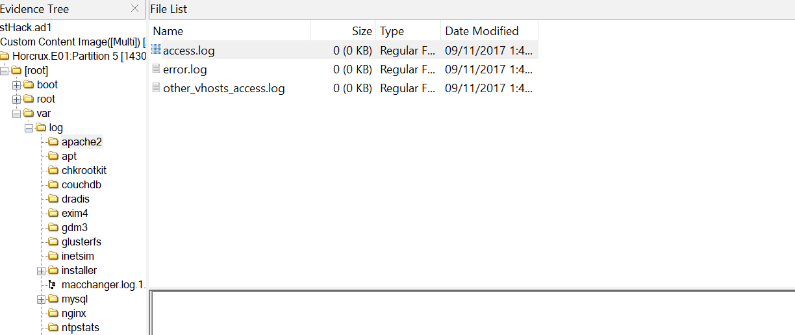Click inside the empty file viewer pane
The image size is (795, 335).
tap(473, 314)
